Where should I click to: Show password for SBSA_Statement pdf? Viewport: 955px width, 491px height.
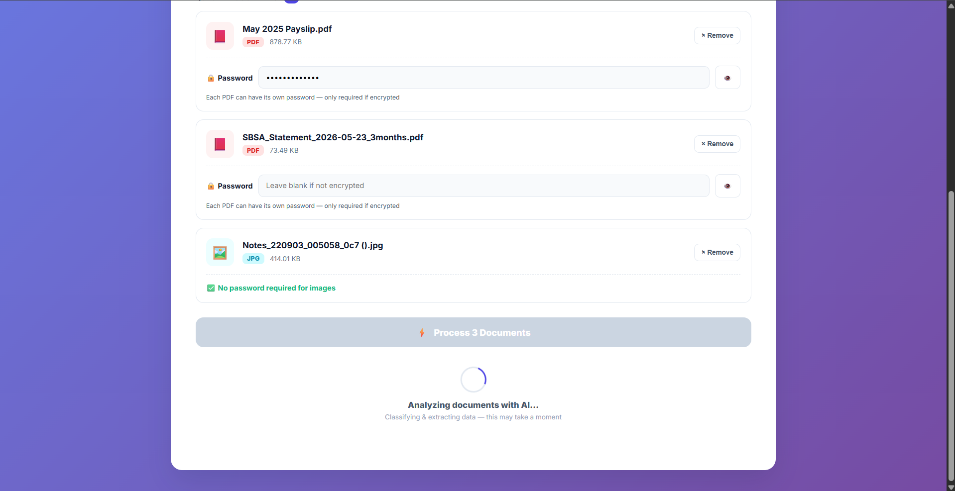click(x=727, y=186)
